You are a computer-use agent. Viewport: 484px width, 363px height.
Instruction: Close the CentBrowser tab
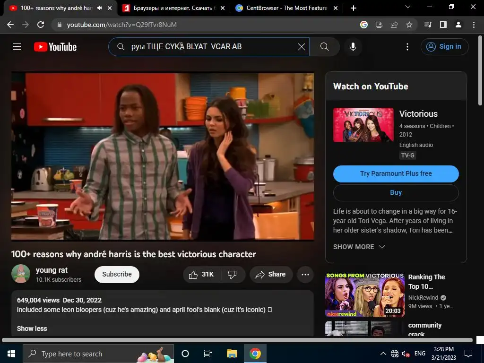(336, 8)
